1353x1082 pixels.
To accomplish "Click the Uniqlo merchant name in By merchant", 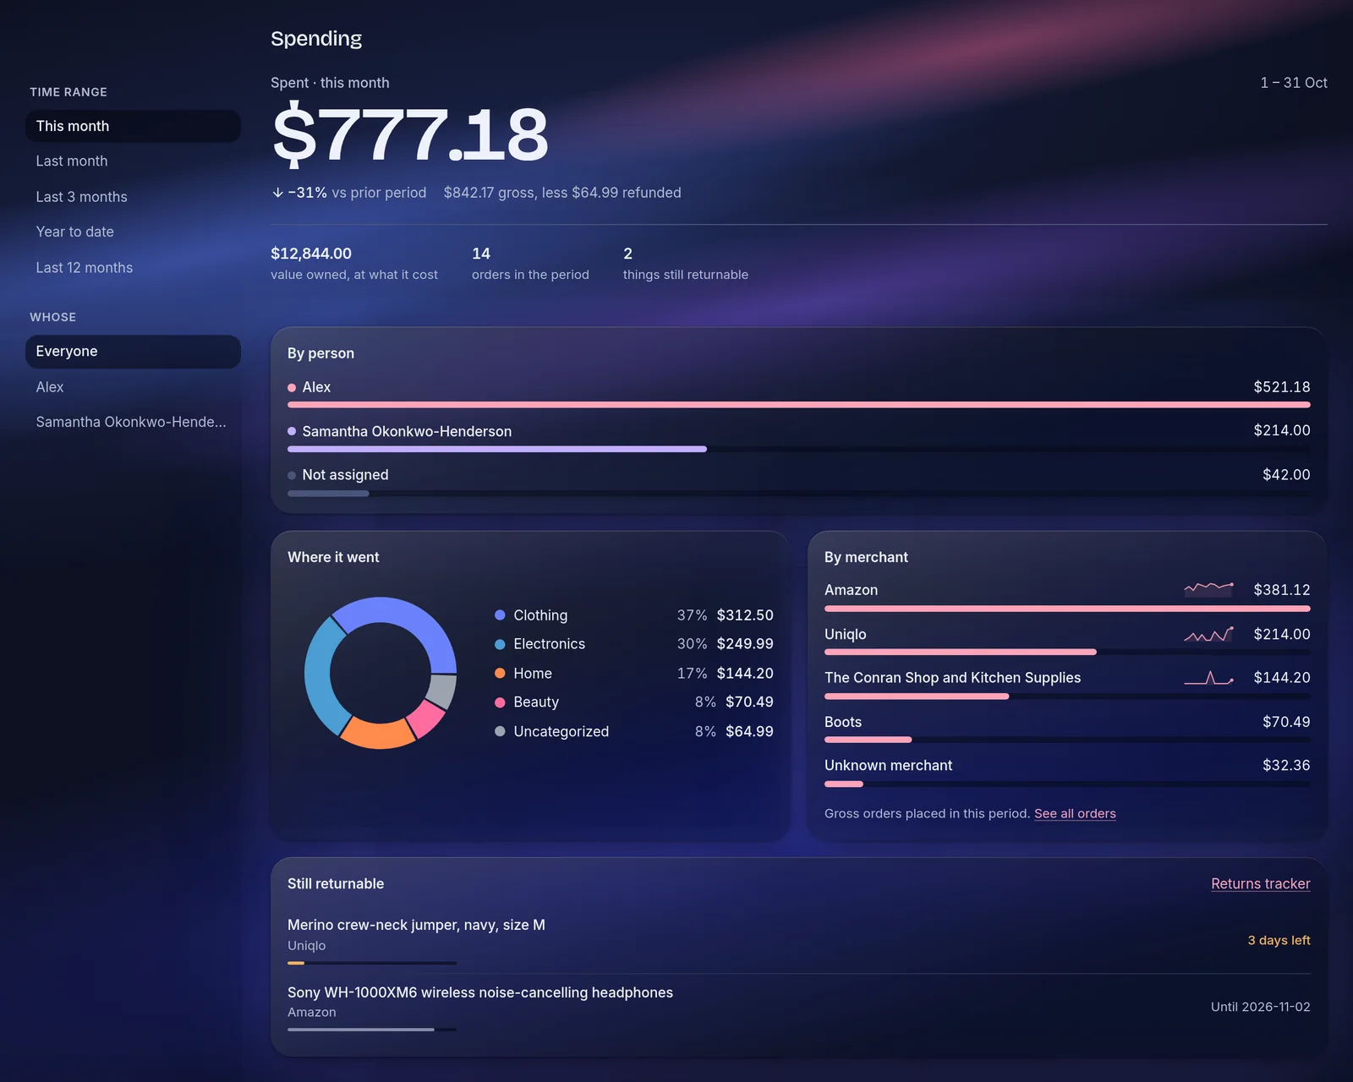I will [x=845, y=634].
